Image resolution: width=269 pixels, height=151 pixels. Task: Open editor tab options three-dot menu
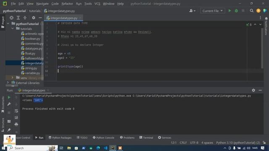[x=260, y=18]
